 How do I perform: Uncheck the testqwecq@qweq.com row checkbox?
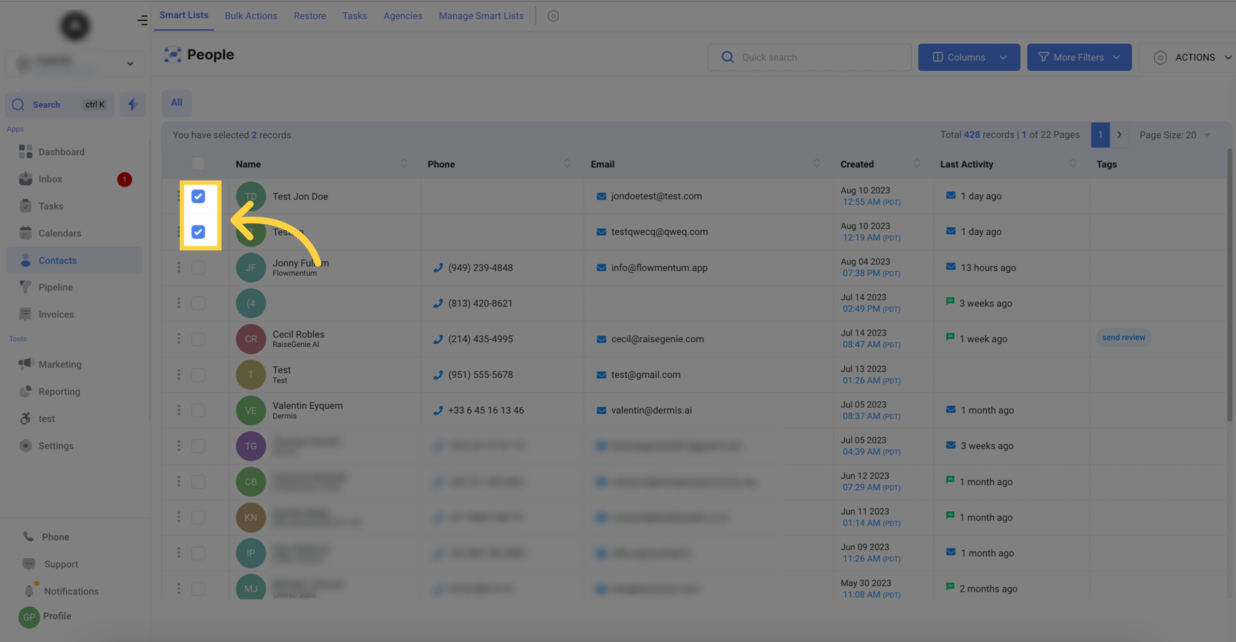click(198, 232)
